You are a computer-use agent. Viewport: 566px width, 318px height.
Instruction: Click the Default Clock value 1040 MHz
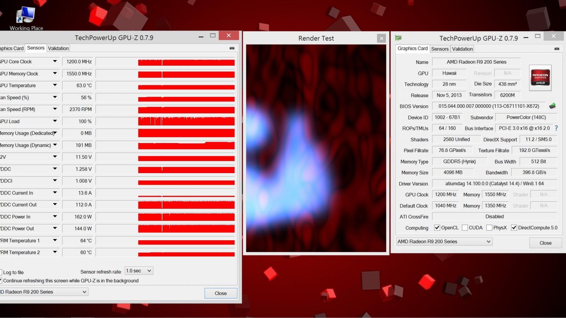[445, 206]
